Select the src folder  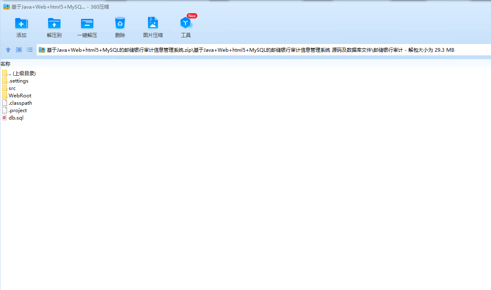(9, 88)
